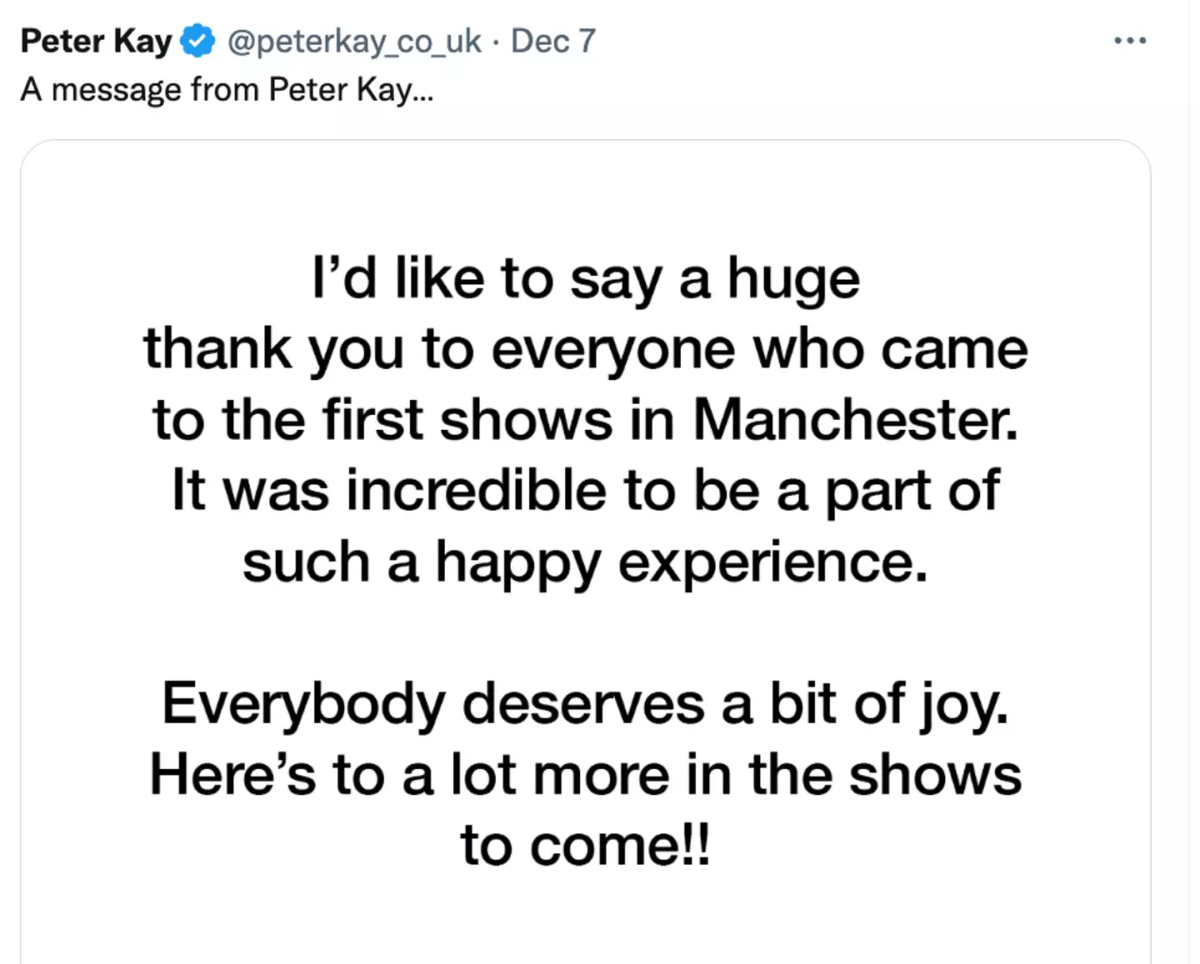
Task: Click 'thank you to everyone who came'
Action: [x=586, y=349]
